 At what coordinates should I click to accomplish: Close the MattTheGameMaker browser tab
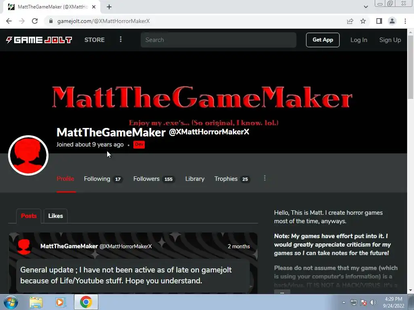tap(94, 7)
